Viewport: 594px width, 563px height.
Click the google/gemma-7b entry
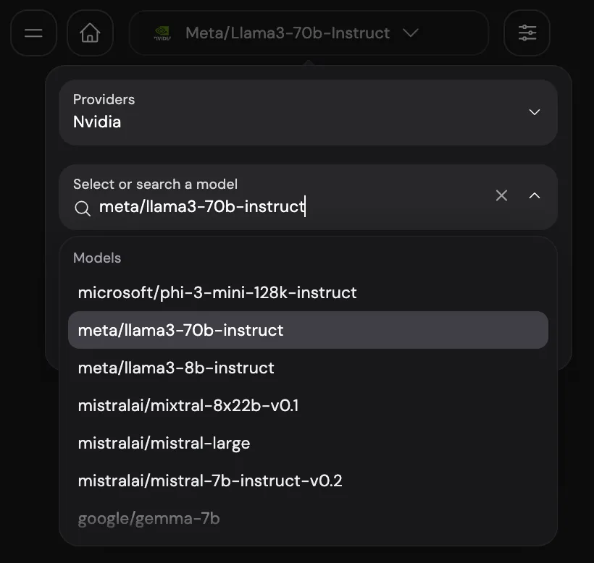click(x=148, y=518)
